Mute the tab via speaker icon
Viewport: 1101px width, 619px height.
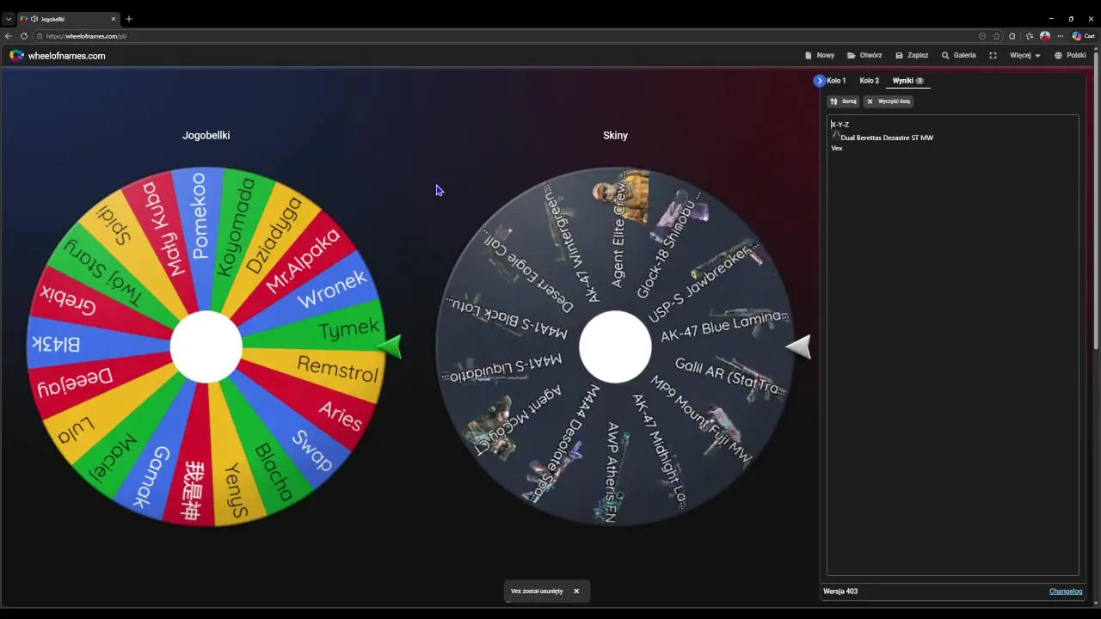[x=34, y=19]
